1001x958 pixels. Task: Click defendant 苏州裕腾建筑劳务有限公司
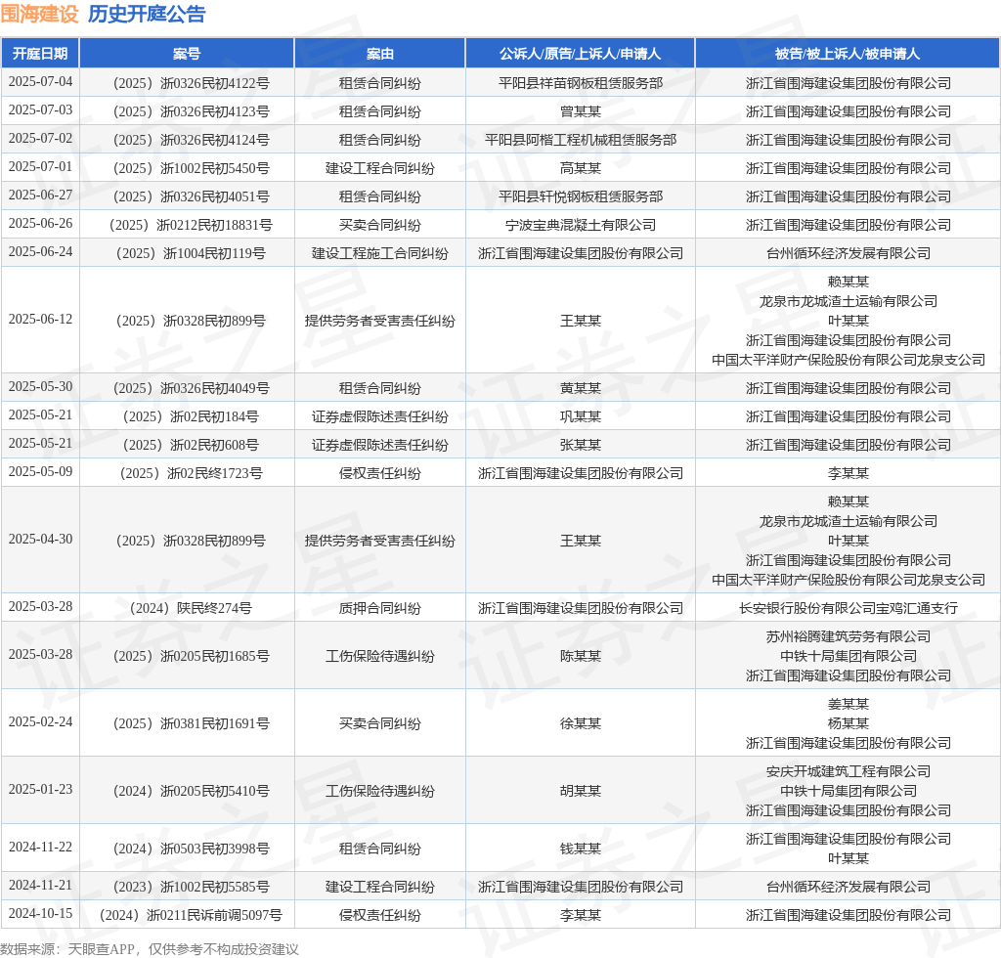point(849,635)
